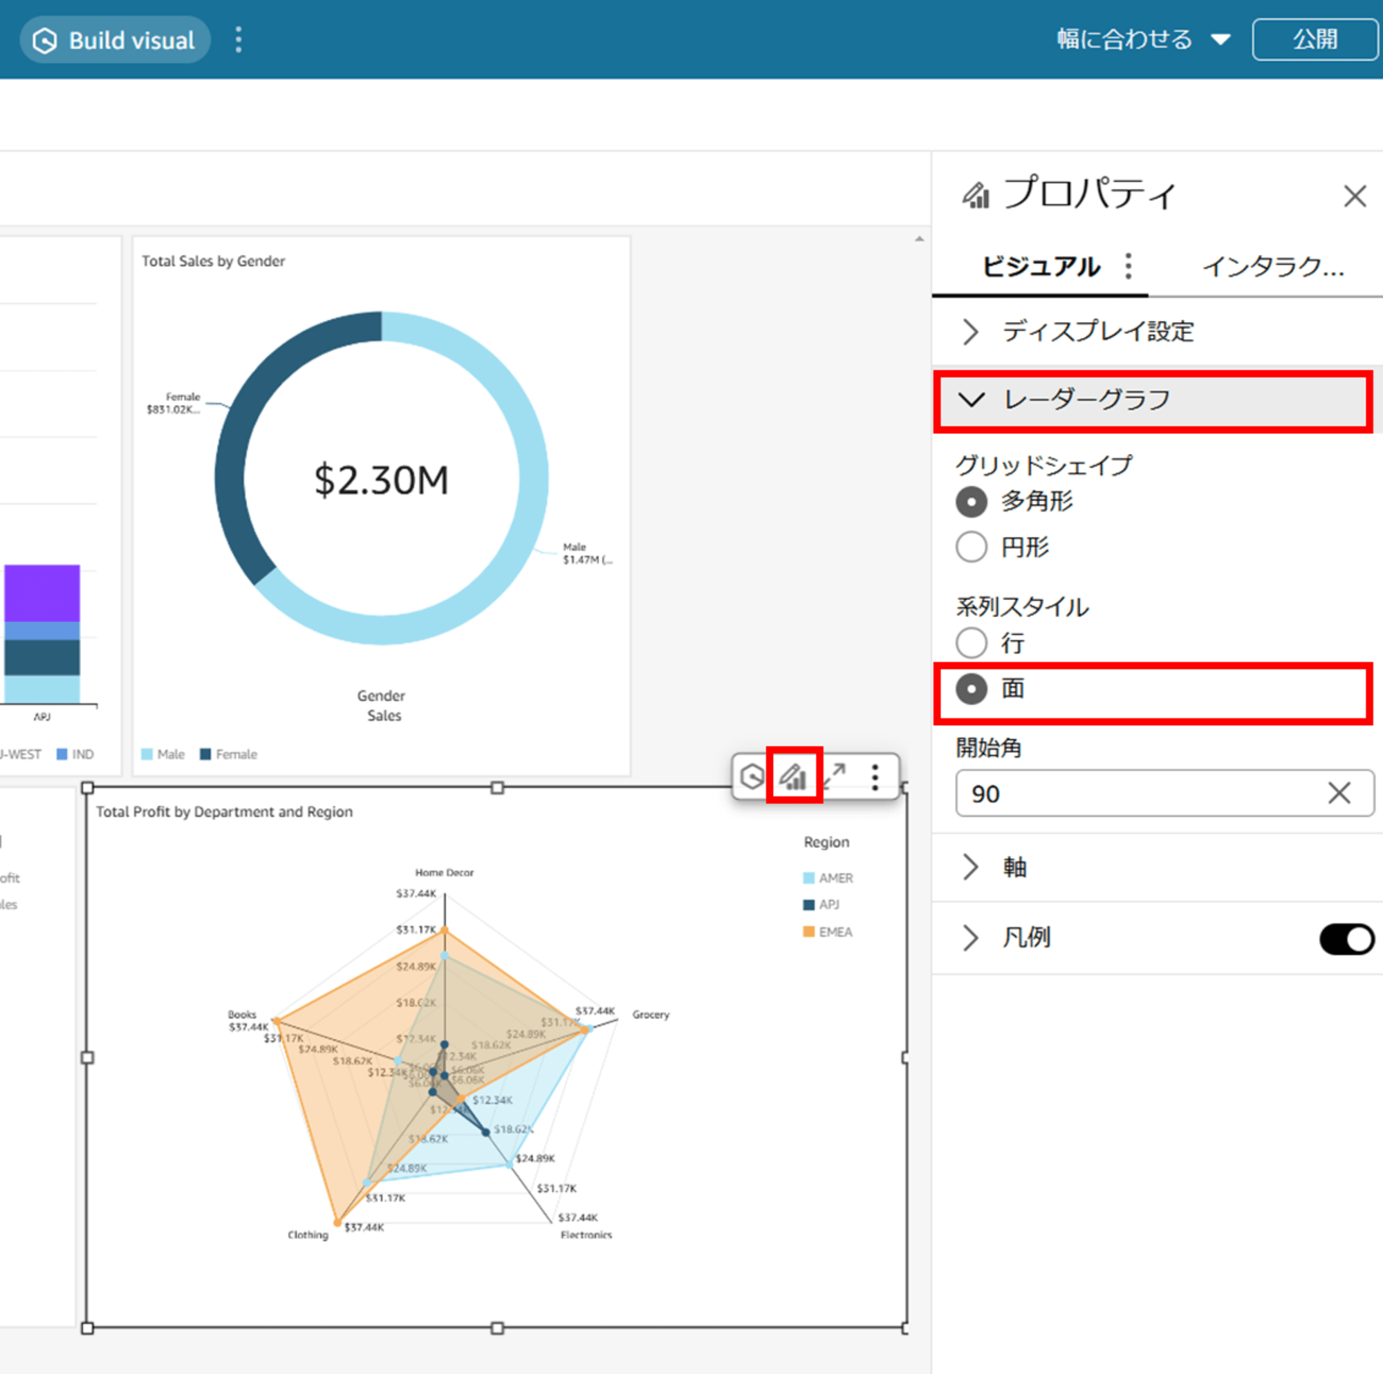Click the top-center resize handle of radar chart
This screenshot has width=1383, height=1374.
coord(497,788)
